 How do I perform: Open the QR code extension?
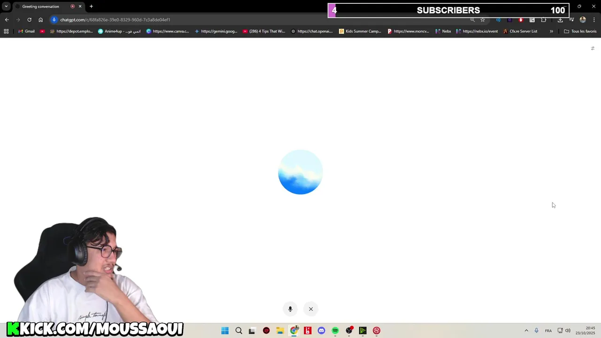[532, 20]
